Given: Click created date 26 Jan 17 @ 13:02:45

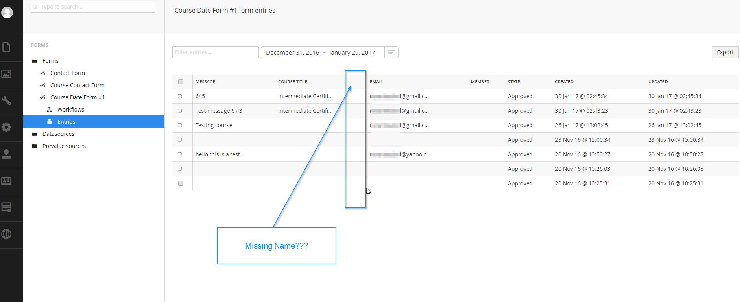Looking at the screenshot, I should tap(581, 125).
